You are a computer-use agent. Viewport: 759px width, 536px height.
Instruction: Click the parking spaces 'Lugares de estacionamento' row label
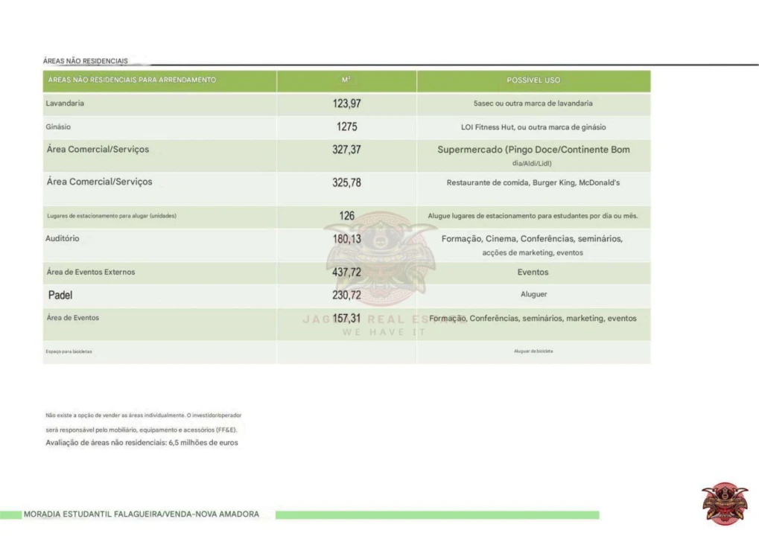[111, 216]
